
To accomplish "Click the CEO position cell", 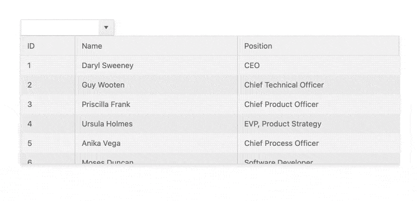I will click(x=318, y=65).
